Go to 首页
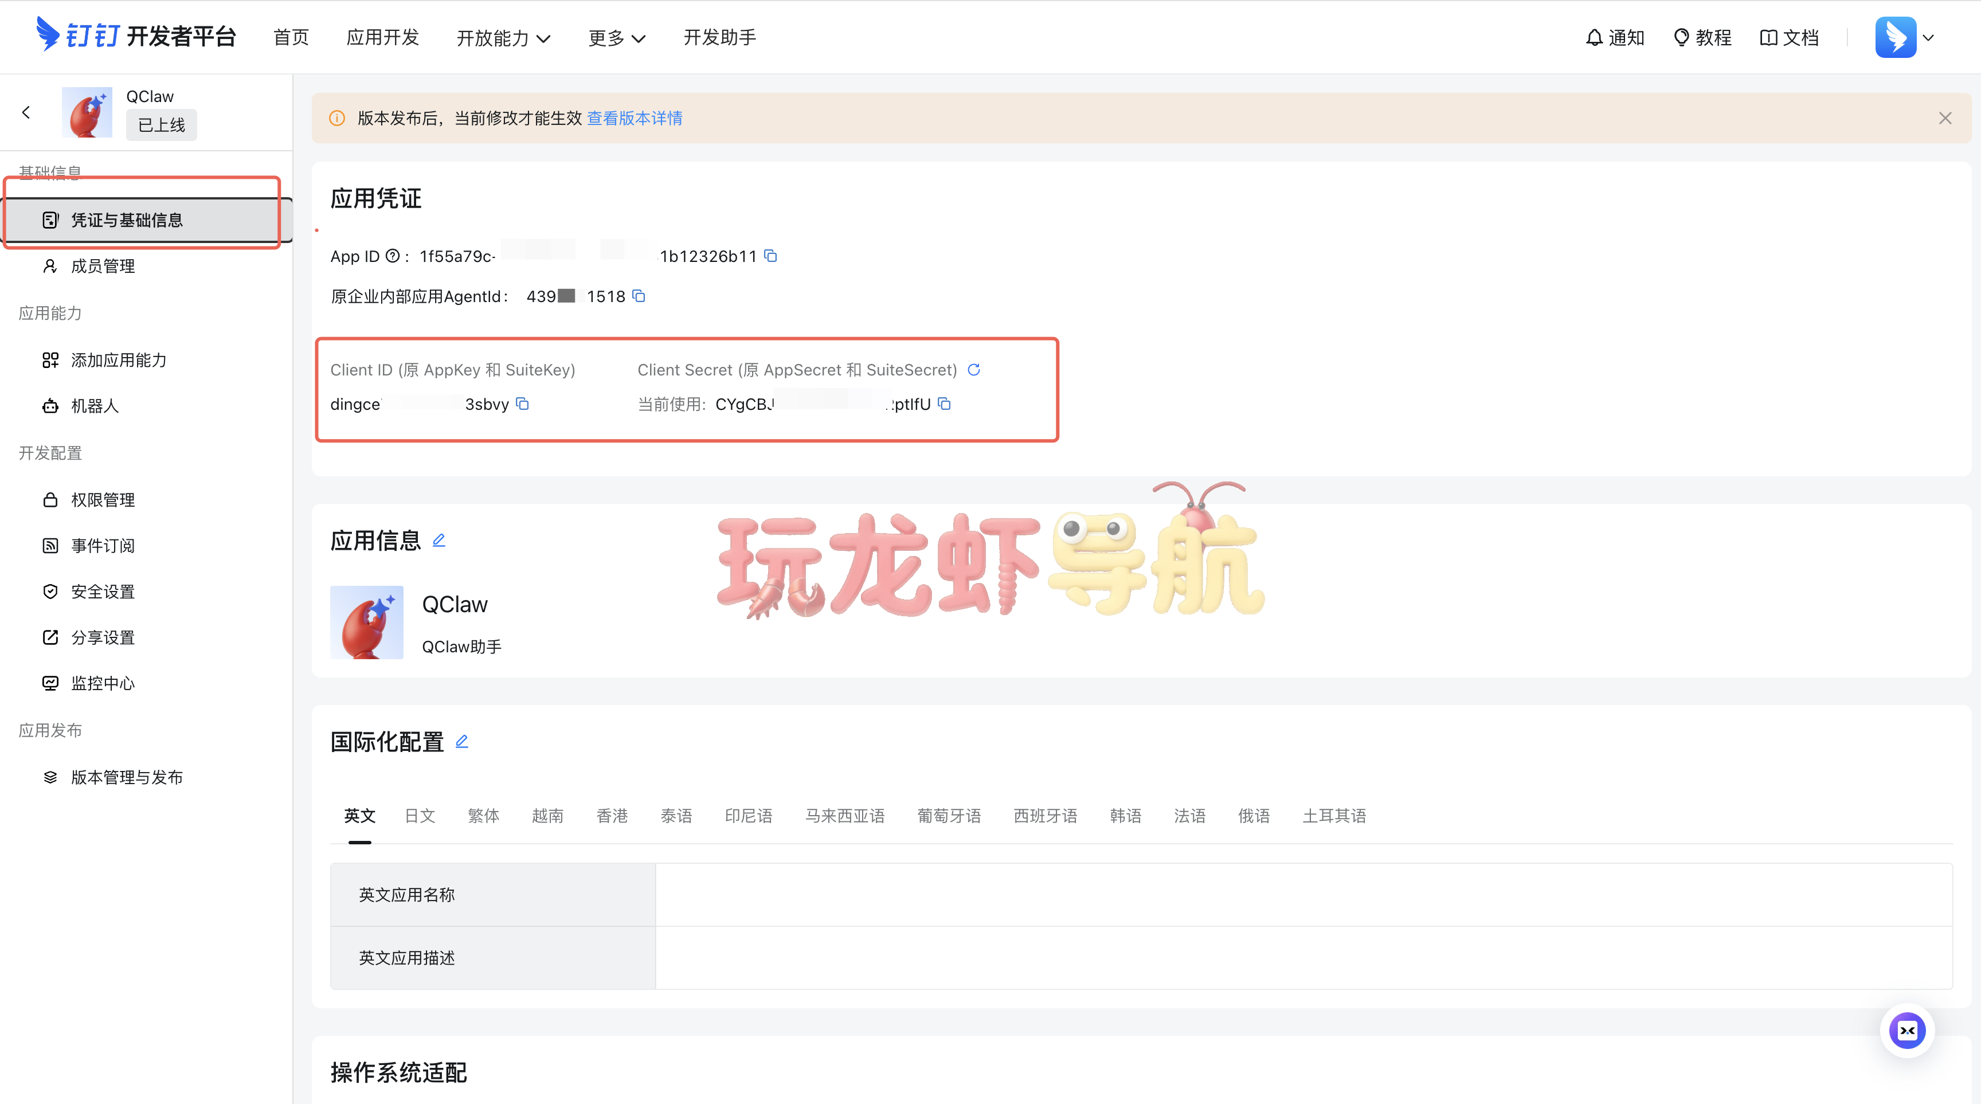Viewport: 1981px width, 1104px height. click(x=291, y=38)
